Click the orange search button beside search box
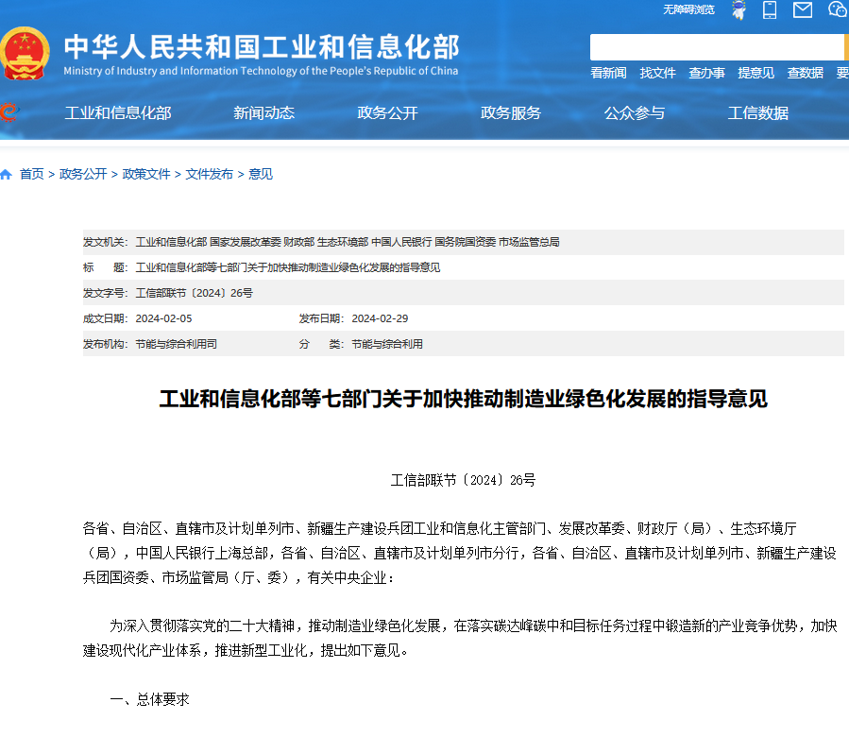The width and height of the screenshot is (849, 737). [846, 47]
